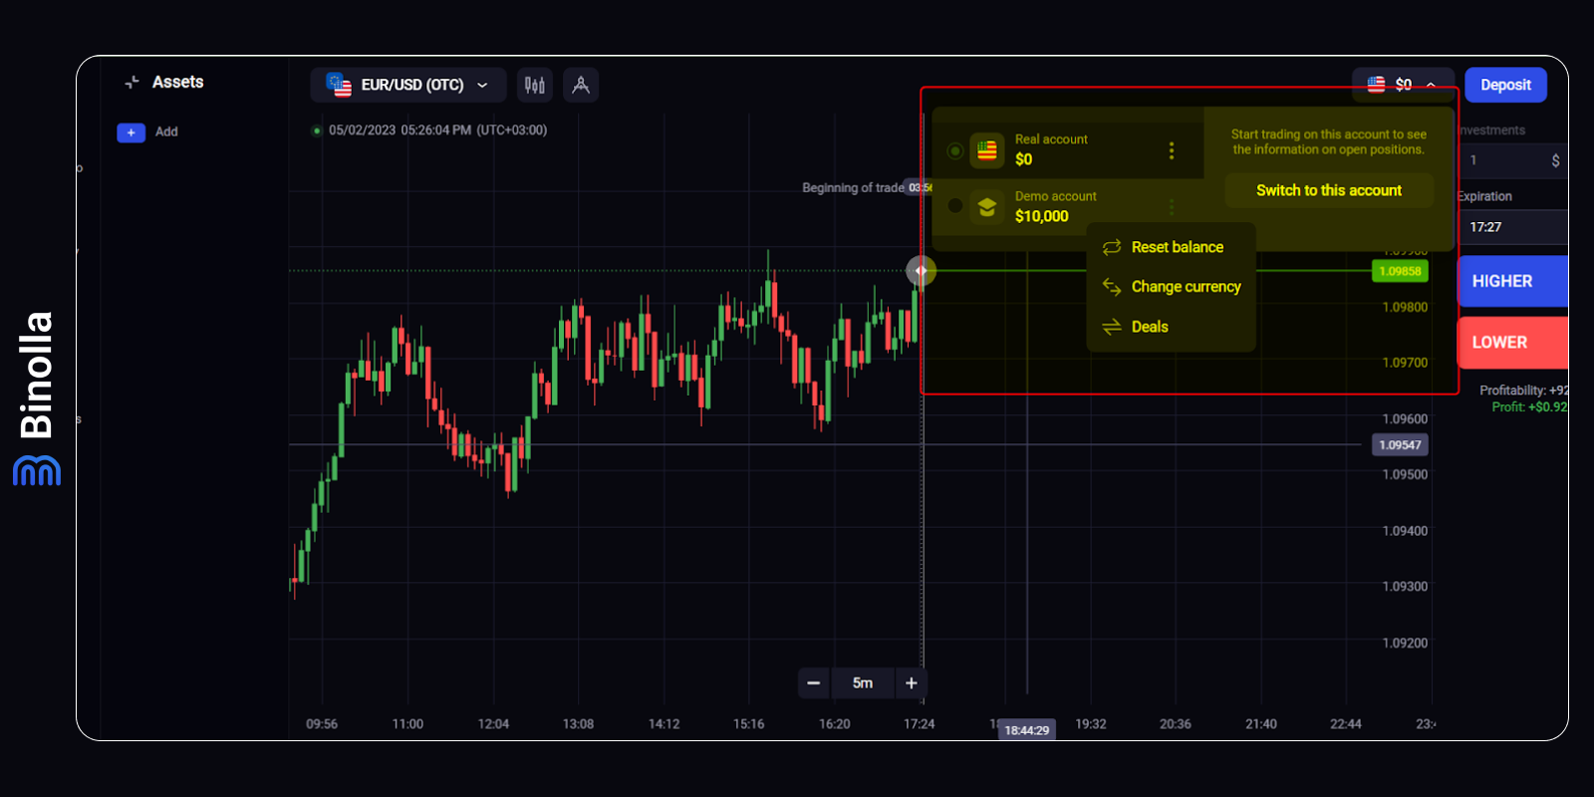Click Switch to this account button
Viewport: 1594px width, 797px height.
pos(1328,190)
